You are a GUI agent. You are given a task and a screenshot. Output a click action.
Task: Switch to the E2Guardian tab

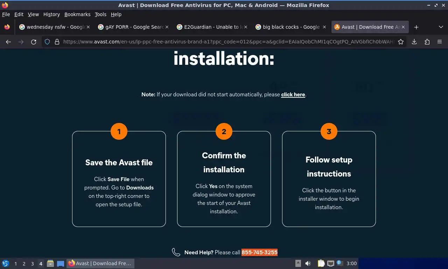coord(212,27)
